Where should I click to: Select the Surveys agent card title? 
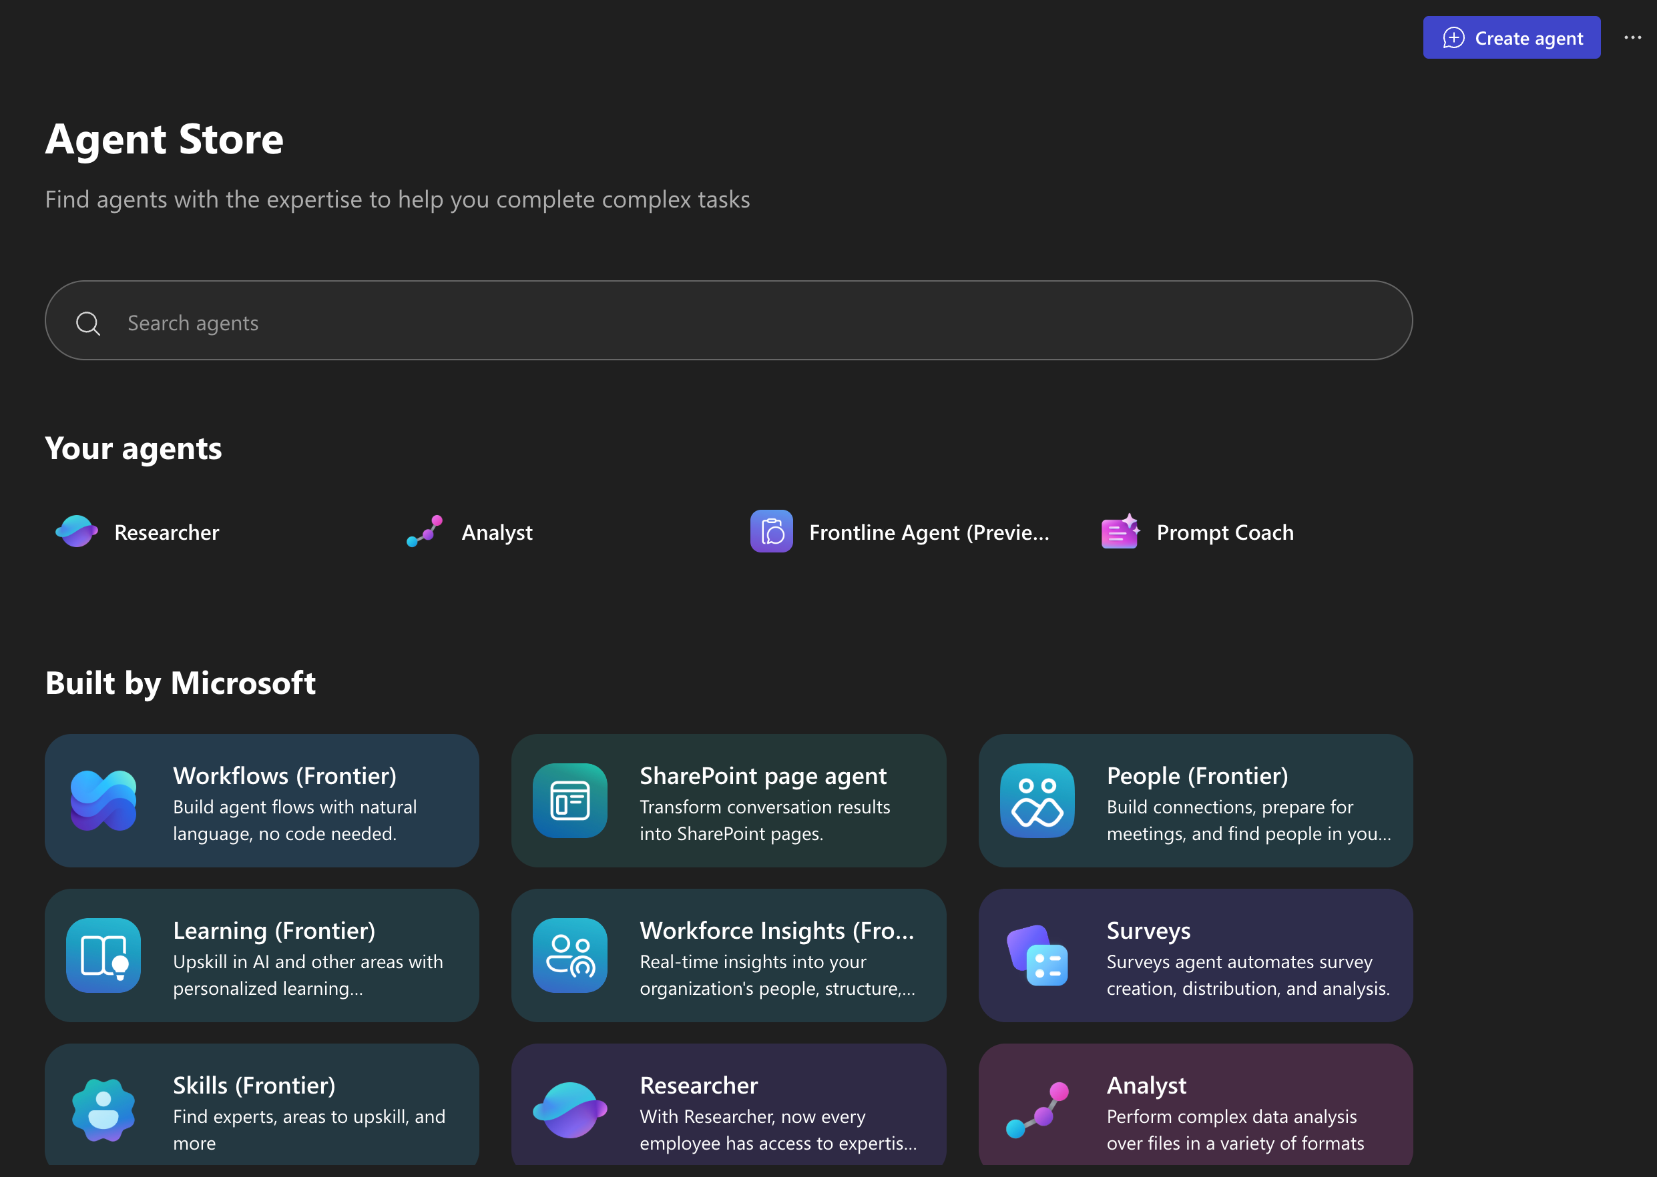point(1148,931)
